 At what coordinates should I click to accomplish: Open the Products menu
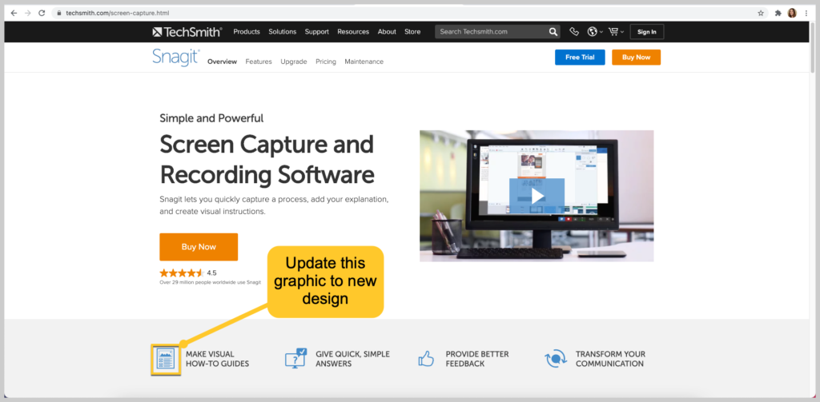pos(247,32)
